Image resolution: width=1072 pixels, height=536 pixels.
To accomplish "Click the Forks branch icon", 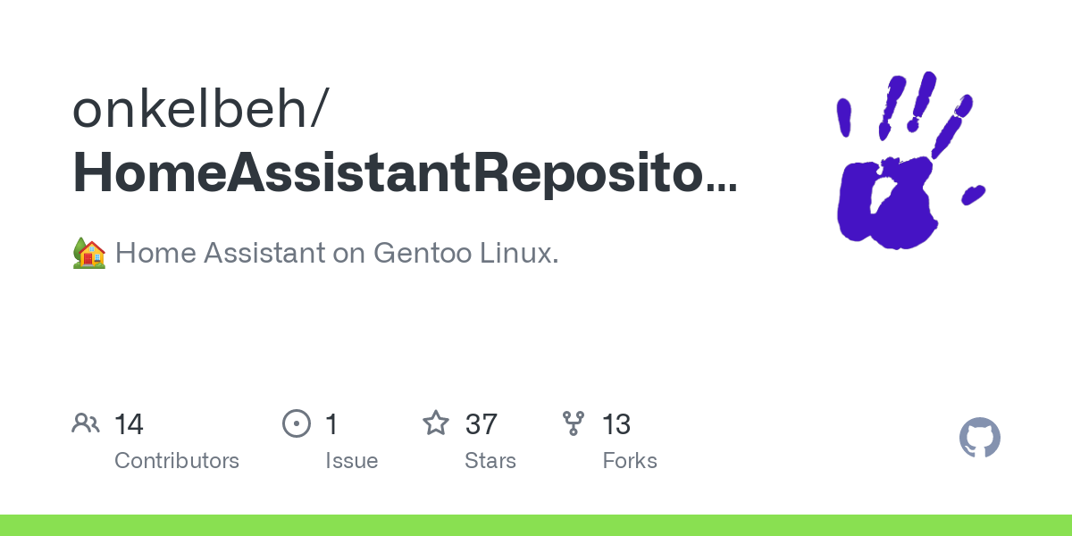I will click(x=573, y=423).
